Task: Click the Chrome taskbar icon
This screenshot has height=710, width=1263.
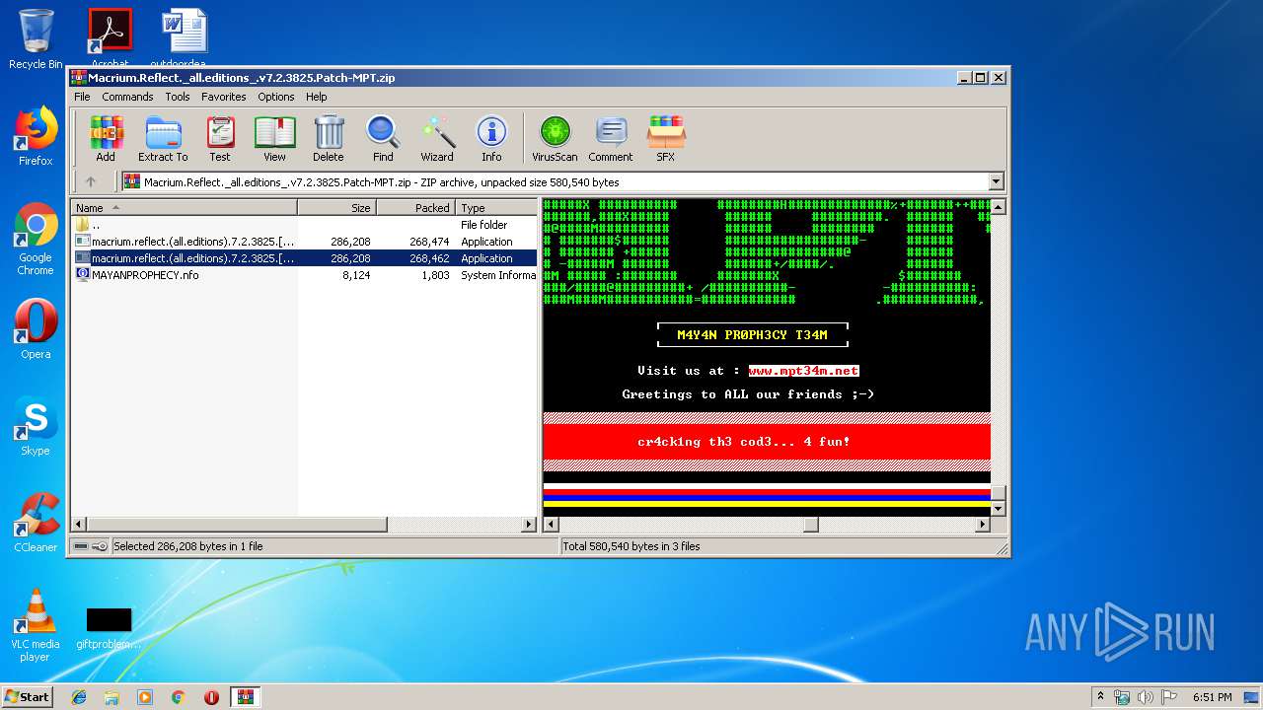Action: pos(178,697)
